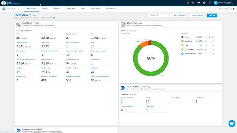237x133 pixels.
Task: Open the live chat bubble widget
Action: [232, 123]
